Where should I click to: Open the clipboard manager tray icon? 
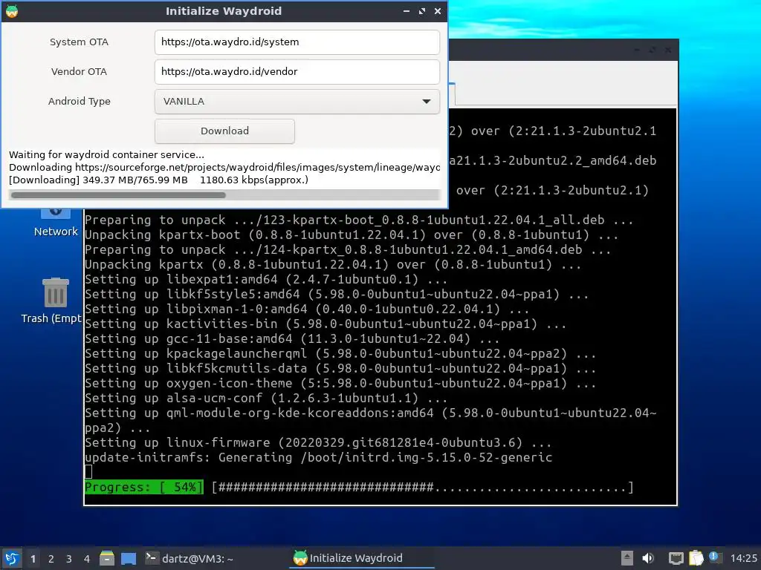click(696, 558)
